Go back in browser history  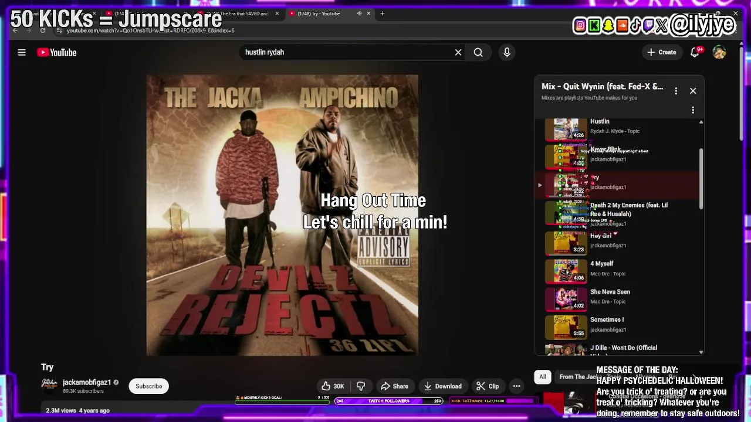pos(16,30)
